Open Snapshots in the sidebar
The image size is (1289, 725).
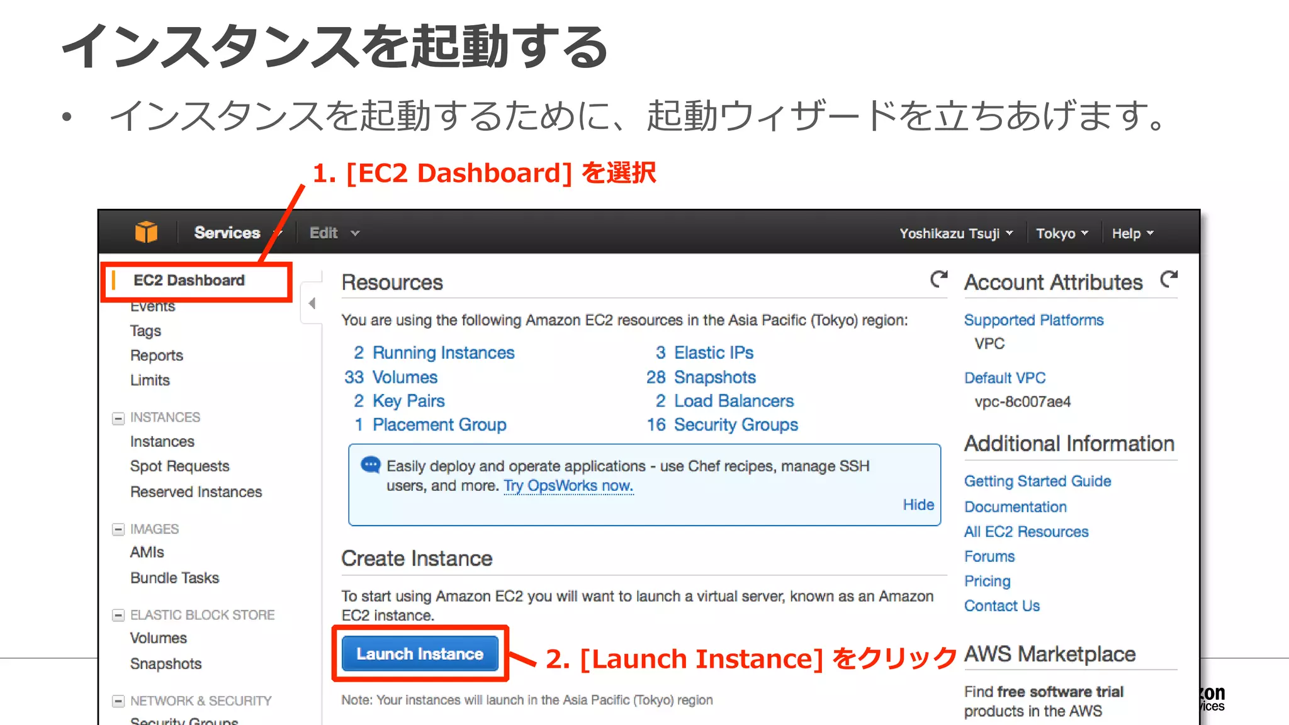[x=166, y=663]
